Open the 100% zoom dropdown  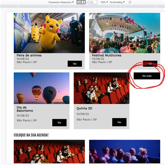coord(104,2)
